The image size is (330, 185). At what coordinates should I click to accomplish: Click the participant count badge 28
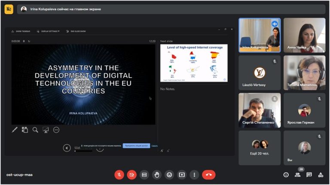click(x=301, y=169)
